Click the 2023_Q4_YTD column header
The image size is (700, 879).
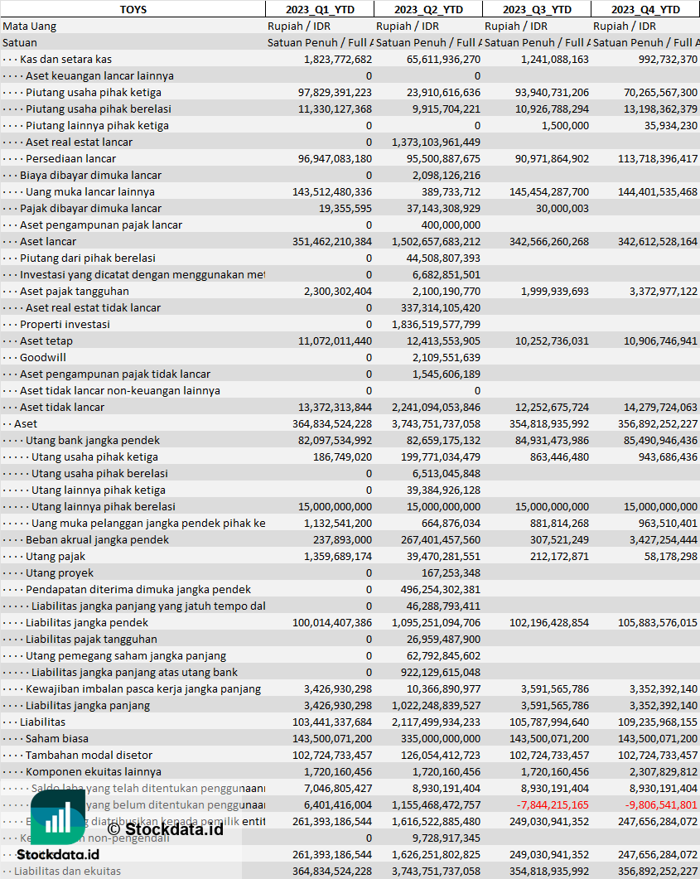645,10
